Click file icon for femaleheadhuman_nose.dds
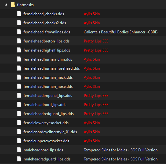Screen dimensions: 166x164 pyautogui.click(x=19, y=87)
